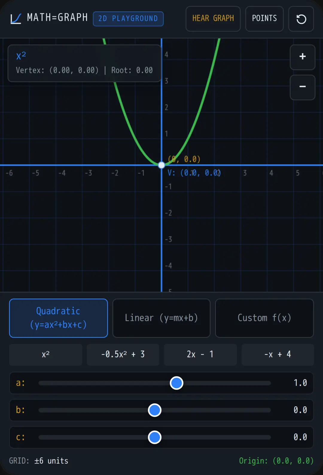Click the slider handle for coefficient c
The width and height of the screenshot is (323, 475).
point(155,437)
